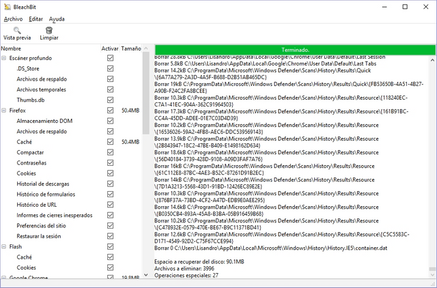Select the Flash tree row
The height and width of the screenshot is (288, 437).
(x=16, y=246)
